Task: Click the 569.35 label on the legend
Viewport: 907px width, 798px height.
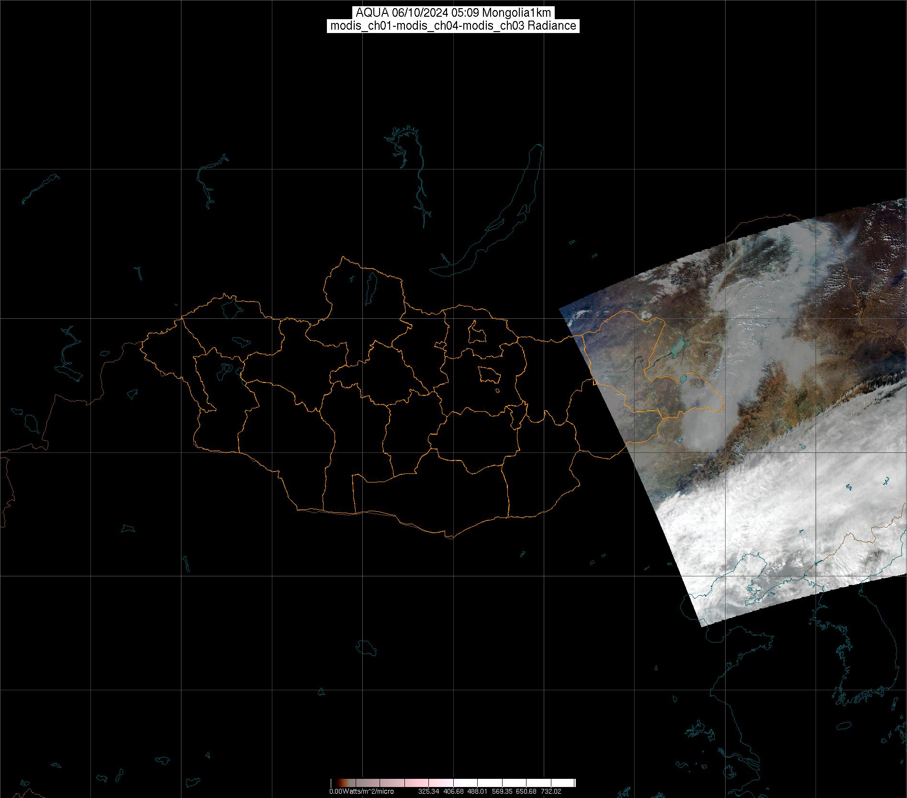Action: click(502, 791)
